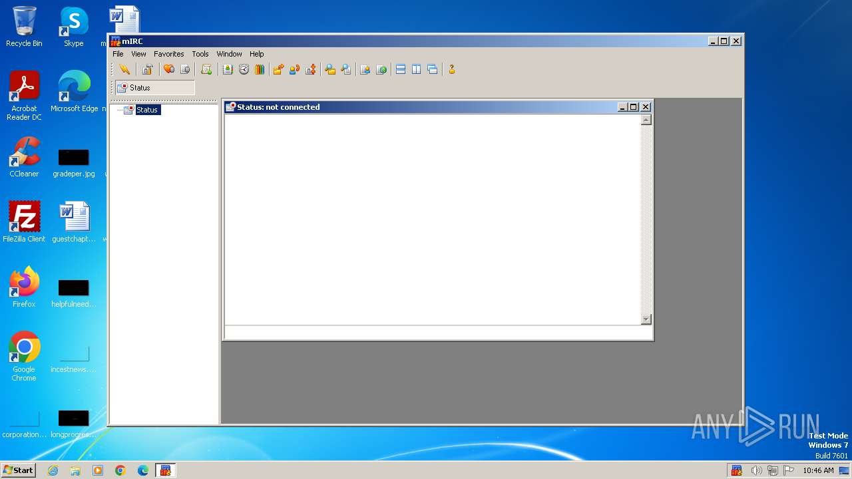Open the Window menu
Screen dimensions: 852x479
tap(229, 54)
